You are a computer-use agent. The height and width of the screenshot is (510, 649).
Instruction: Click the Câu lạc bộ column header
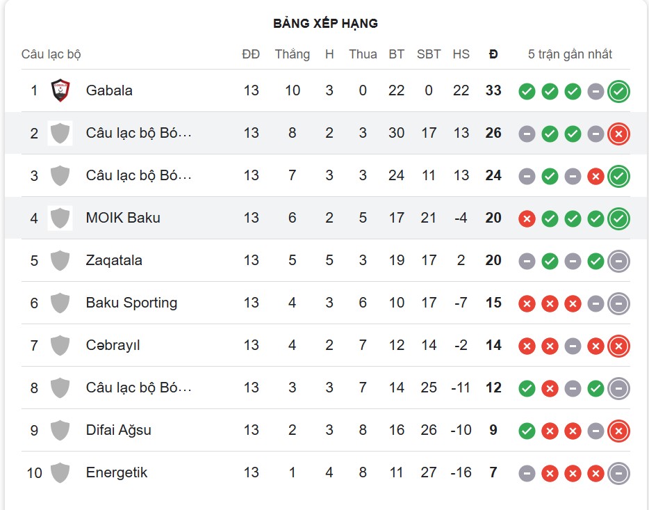click(x=51, y=54)
